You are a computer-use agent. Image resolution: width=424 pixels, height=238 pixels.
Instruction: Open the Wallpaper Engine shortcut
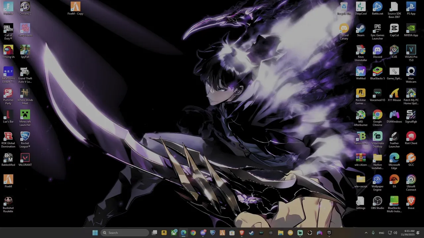tap(378, 183)
